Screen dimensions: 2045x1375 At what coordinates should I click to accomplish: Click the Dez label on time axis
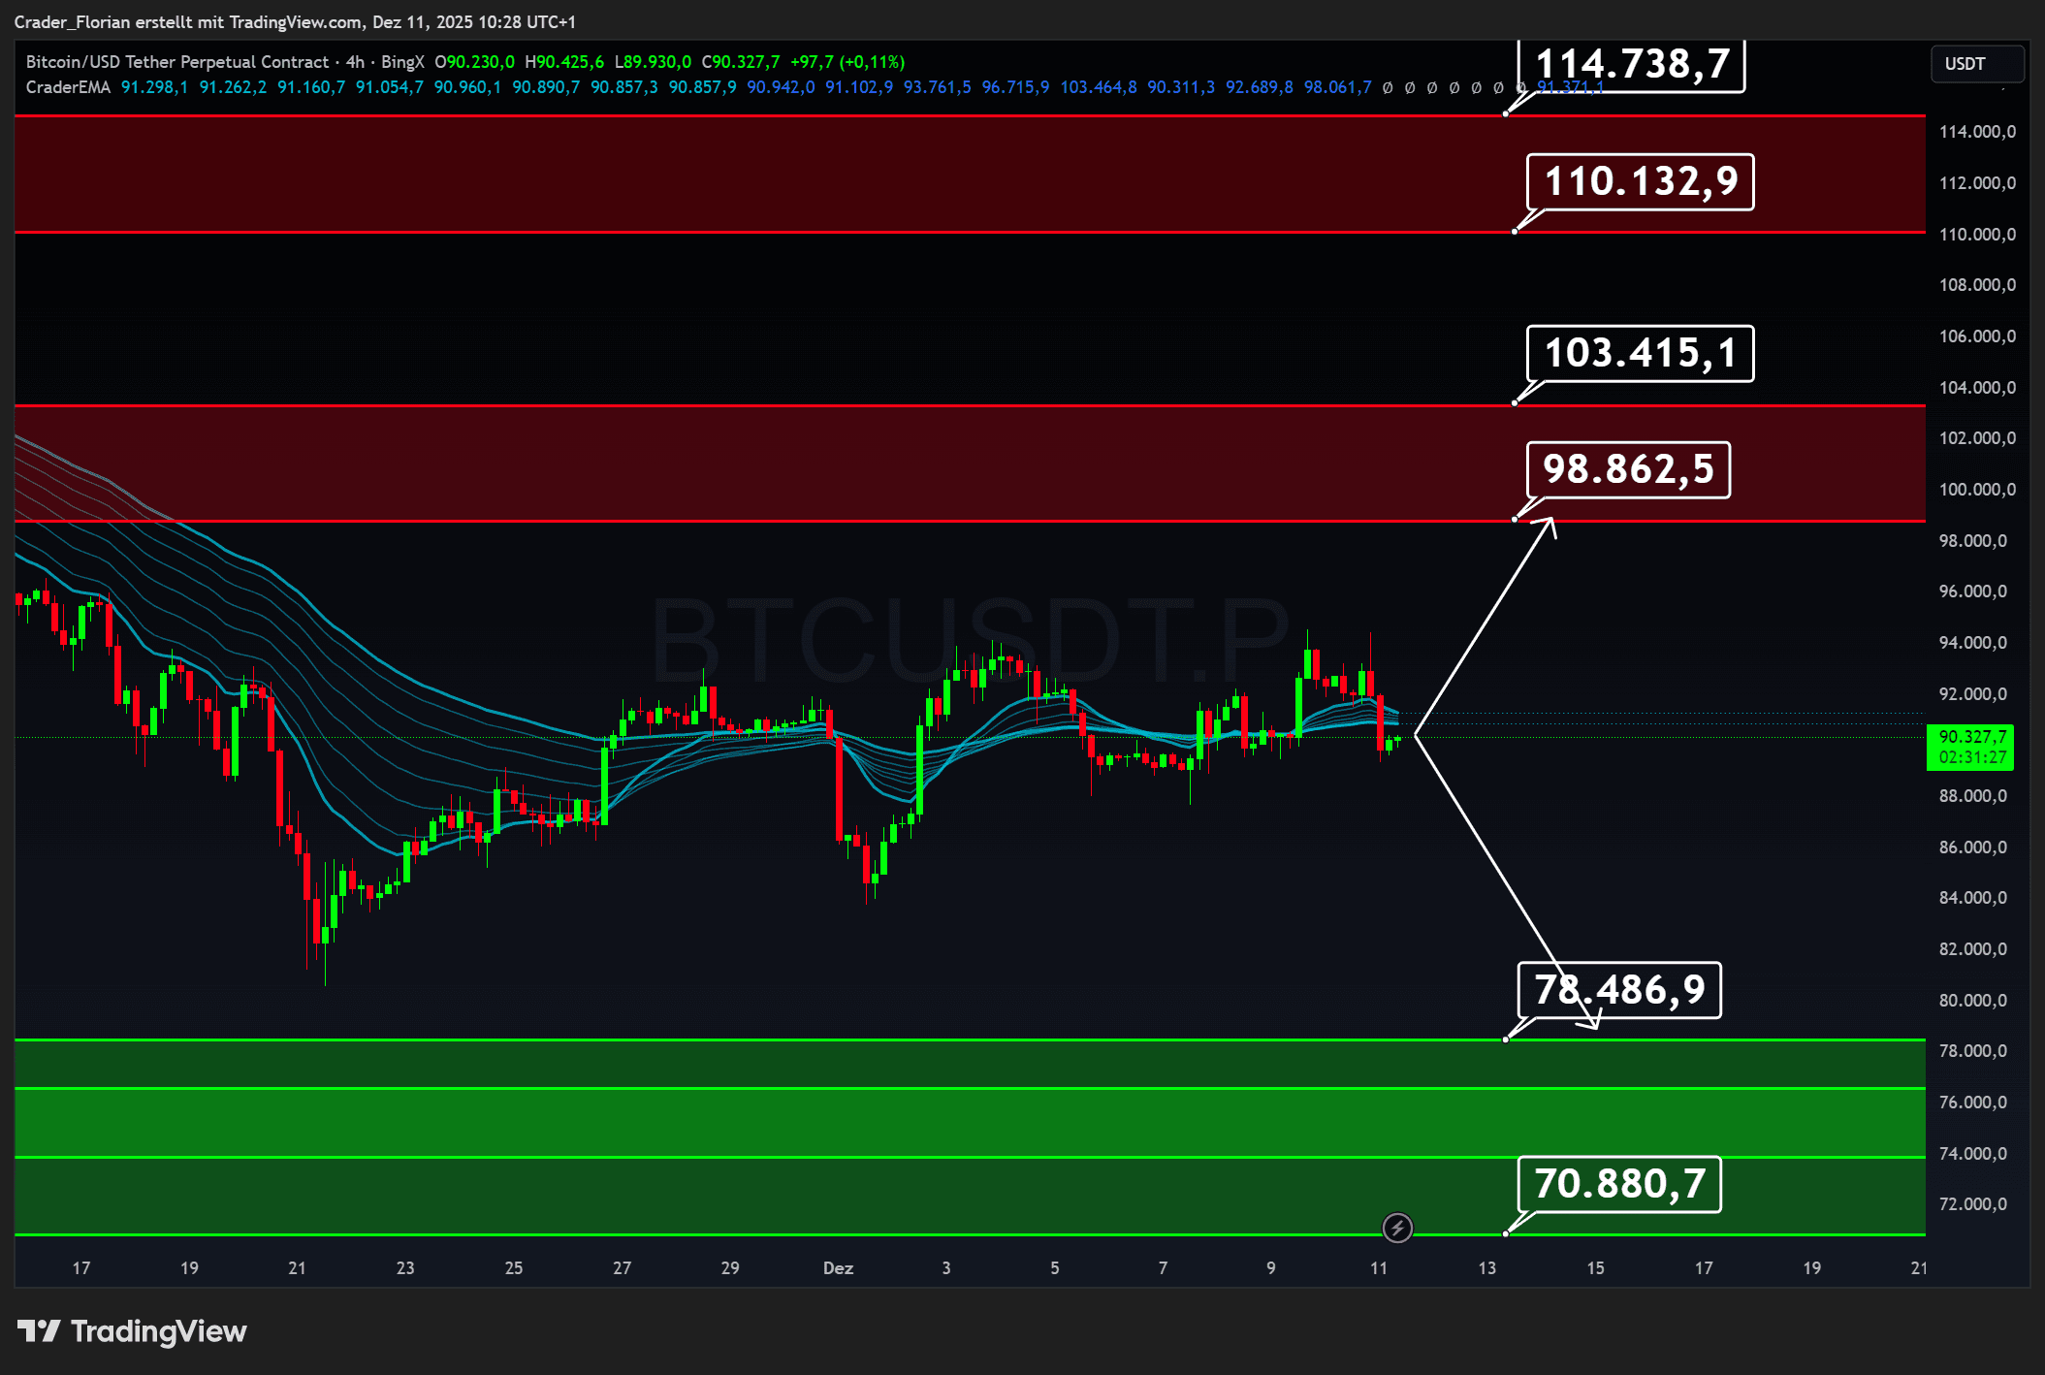pos(838,1268)
